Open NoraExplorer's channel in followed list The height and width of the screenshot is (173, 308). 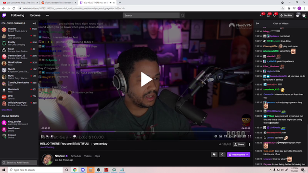coord(19,63)
